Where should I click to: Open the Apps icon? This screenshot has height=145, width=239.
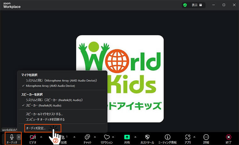(188, 137)
